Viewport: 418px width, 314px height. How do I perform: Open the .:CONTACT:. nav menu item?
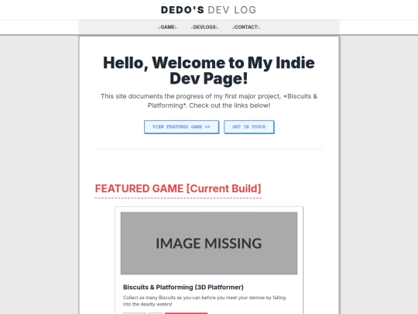246,27
